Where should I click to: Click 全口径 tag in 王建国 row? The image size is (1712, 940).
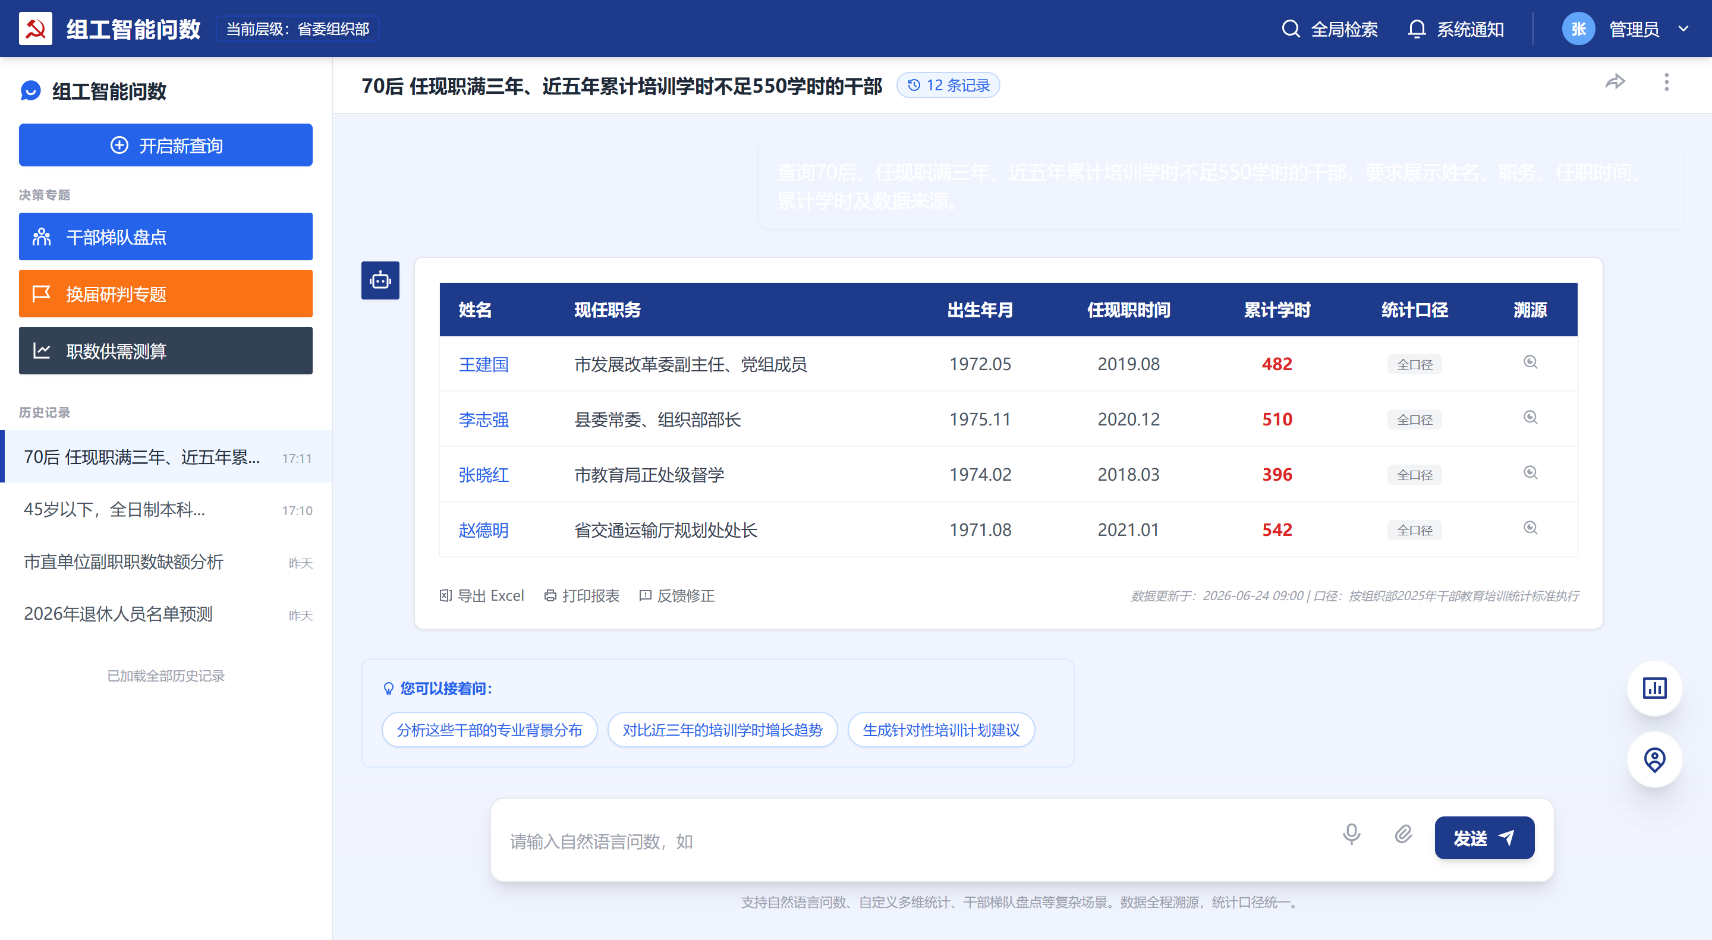click(1414, 364)
